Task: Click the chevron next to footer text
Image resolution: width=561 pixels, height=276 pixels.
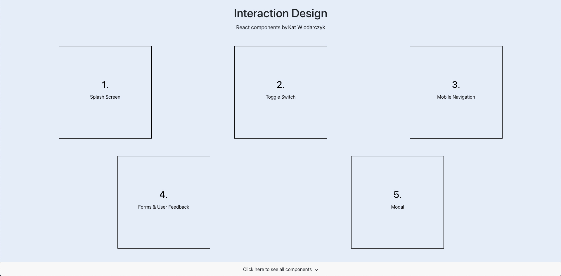Action: [x=316, y=270]
